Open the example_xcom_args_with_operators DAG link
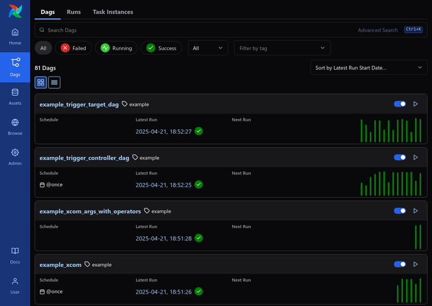The width and height of the screenshot is (432, 306). 90,211
